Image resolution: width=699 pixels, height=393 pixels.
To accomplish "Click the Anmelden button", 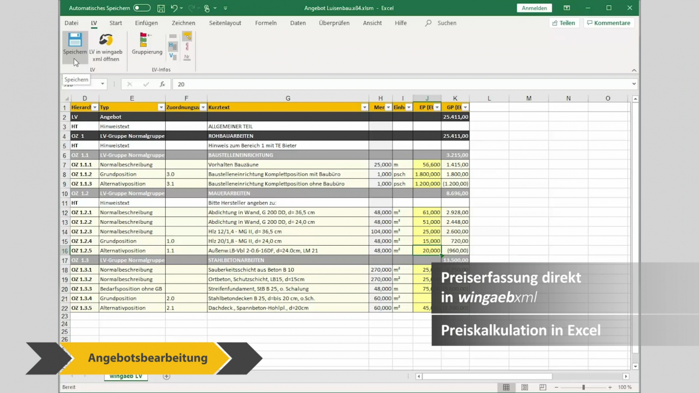I will pyautogui.click(x=534, y=8).
